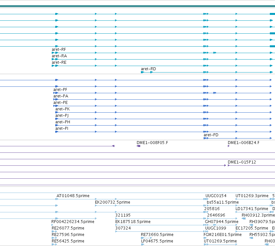Select the RE26077.5prime EST label
Image resolution: width=275 pixels, height=246 pixels.
click(68, 228)
